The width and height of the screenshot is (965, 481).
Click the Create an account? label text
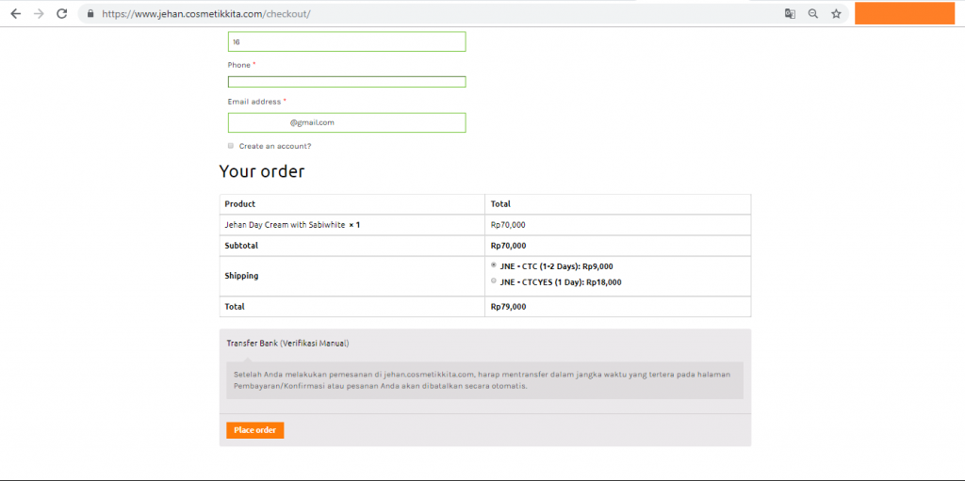coord(275,147)
